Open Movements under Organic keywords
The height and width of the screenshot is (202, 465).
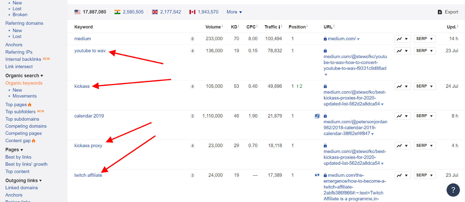[24, 96]
